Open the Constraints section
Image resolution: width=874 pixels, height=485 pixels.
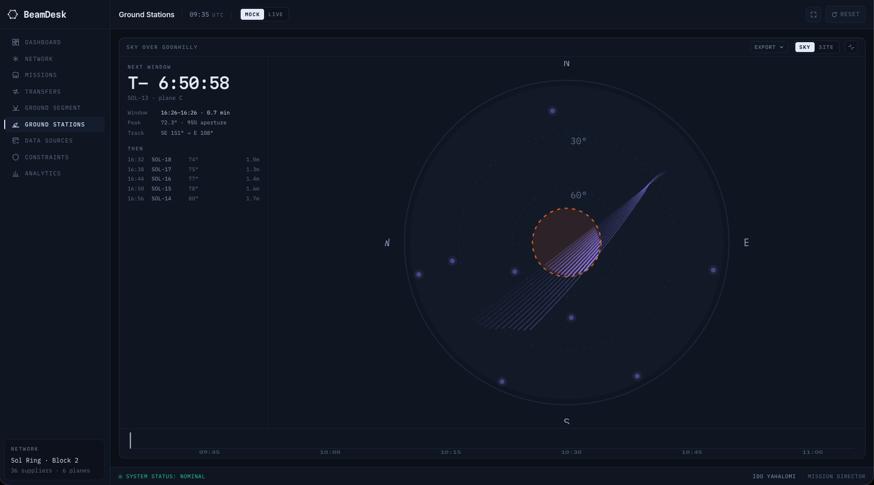click(x=55, y=157)
